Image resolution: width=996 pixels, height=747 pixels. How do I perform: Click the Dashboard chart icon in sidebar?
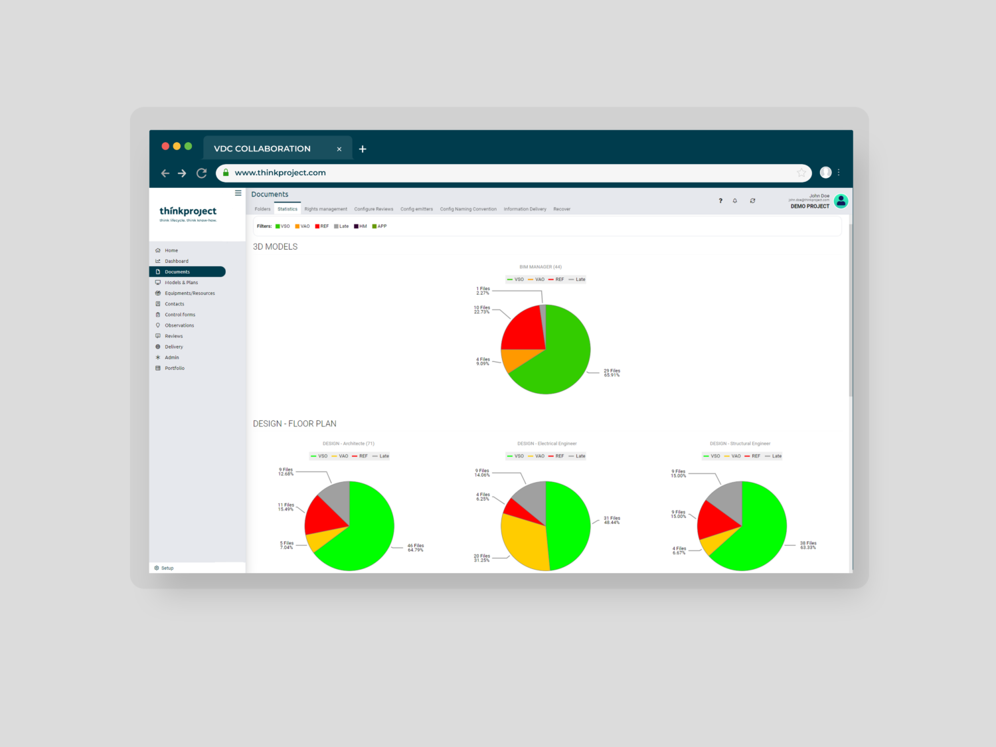tap(158, 261)
